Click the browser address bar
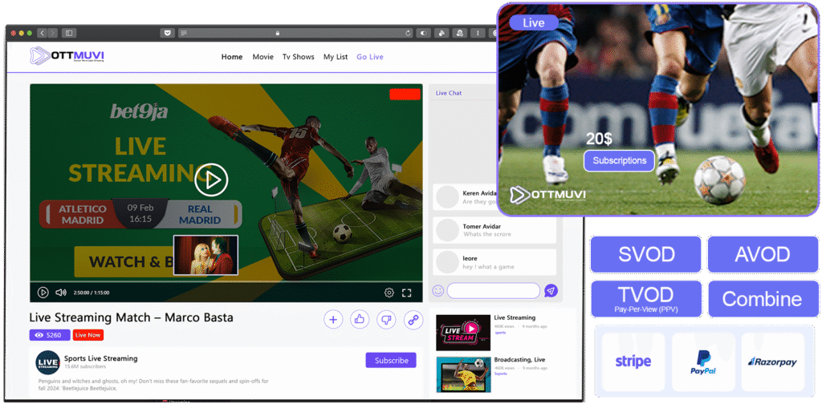The width and height of the screenshot is (822, 404). click(x=295, y=33)
